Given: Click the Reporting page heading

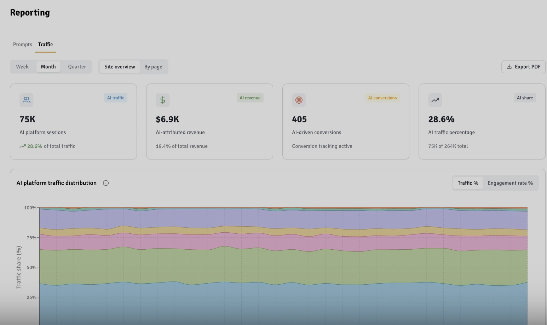Looking at the screenshot, I should pos(30,13).
